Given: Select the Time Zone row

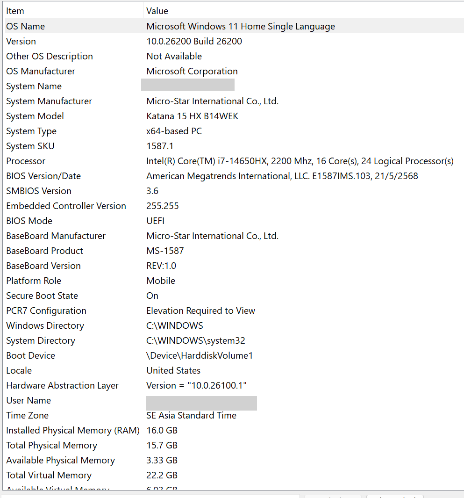Looking at the screenshot, I should [234, 415].
